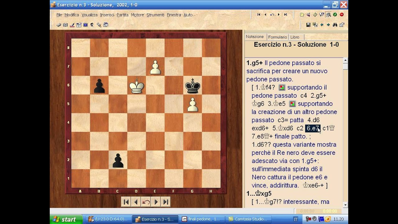Open the Strumenti menu
Image resolution: width=398 pixels, height=224 pixels.
155,15
